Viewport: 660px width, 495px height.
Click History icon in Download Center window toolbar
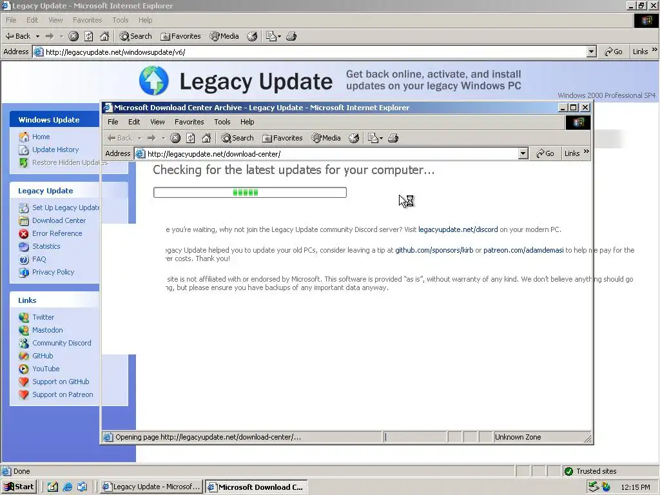[354, 138]
